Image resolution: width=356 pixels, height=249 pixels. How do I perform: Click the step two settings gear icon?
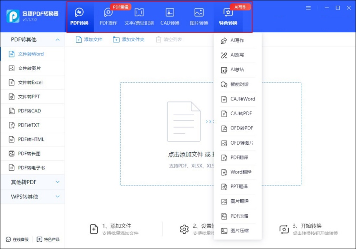pyautogui.click(x=184, y=229)
